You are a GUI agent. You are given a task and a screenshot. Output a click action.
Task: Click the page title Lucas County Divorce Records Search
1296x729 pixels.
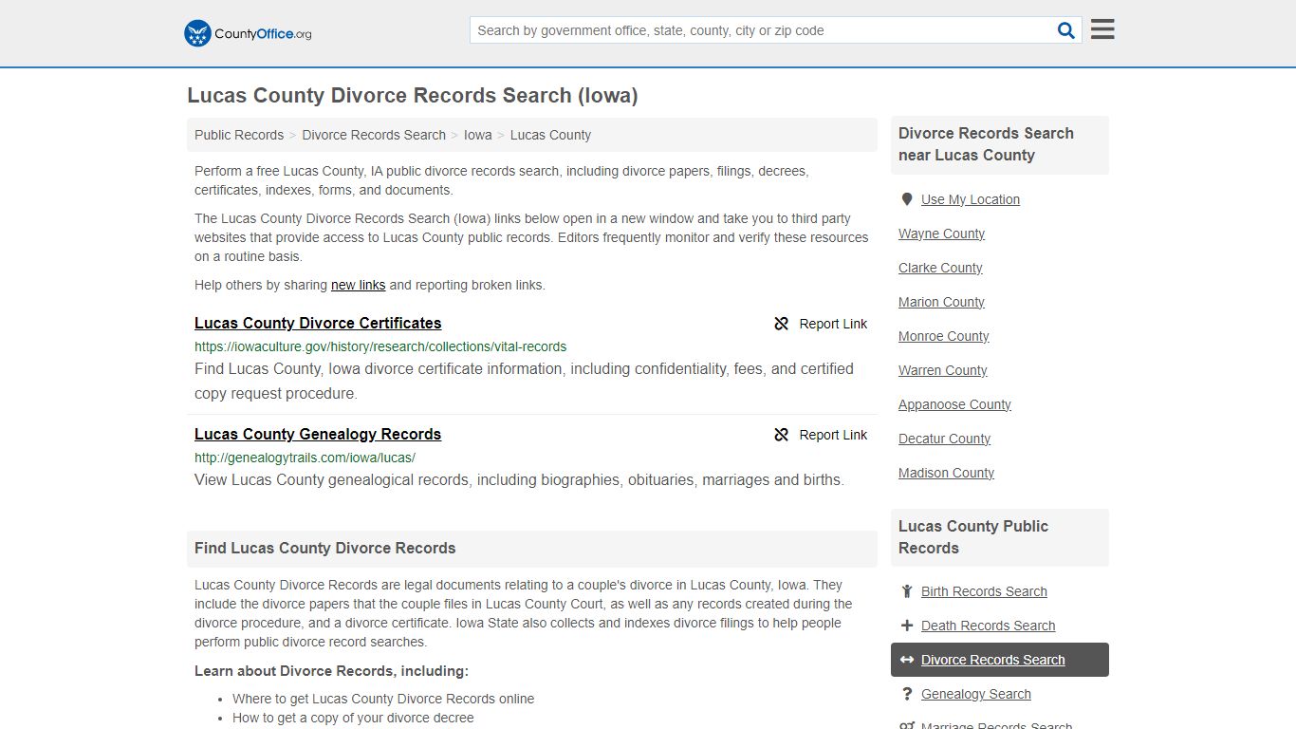tap(413, 96)
